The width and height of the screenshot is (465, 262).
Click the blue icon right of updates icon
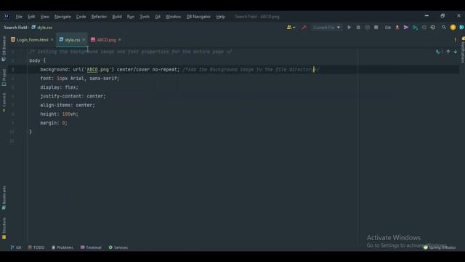(x=461, y=28)
